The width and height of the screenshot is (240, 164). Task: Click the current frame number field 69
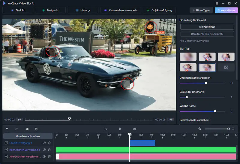coord(19,120)
